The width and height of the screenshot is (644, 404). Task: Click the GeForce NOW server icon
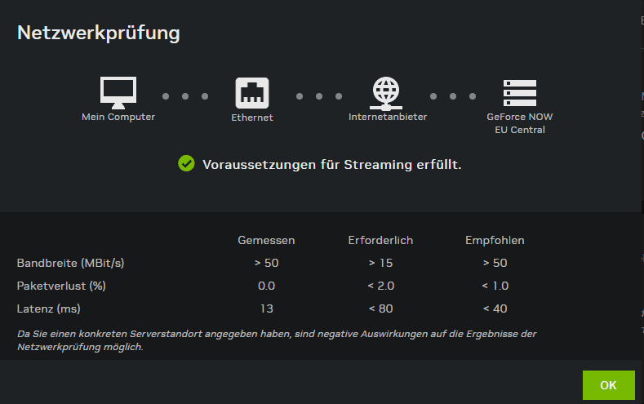[x=520, y=93]
